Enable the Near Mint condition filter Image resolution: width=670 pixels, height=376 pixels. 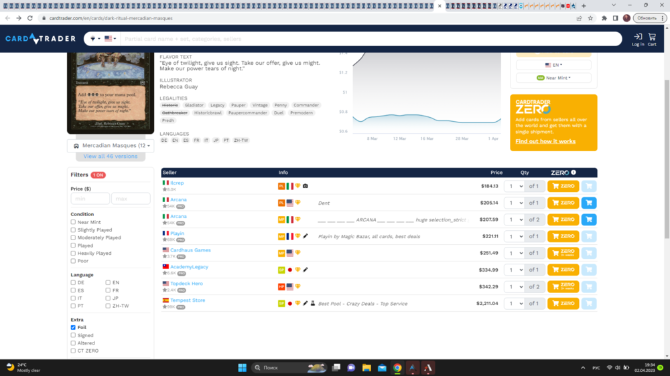pos(74,222)
